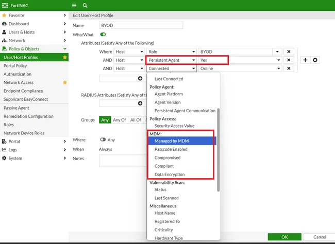Image resolution: width=335 pixels, height=244 pixels.
Task: Collapse Policy & Objects chevron
Action: pos(65,49)
